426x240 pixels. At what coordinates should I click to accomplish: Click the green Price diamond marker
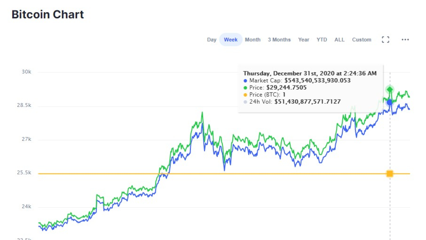pos(390,89)
